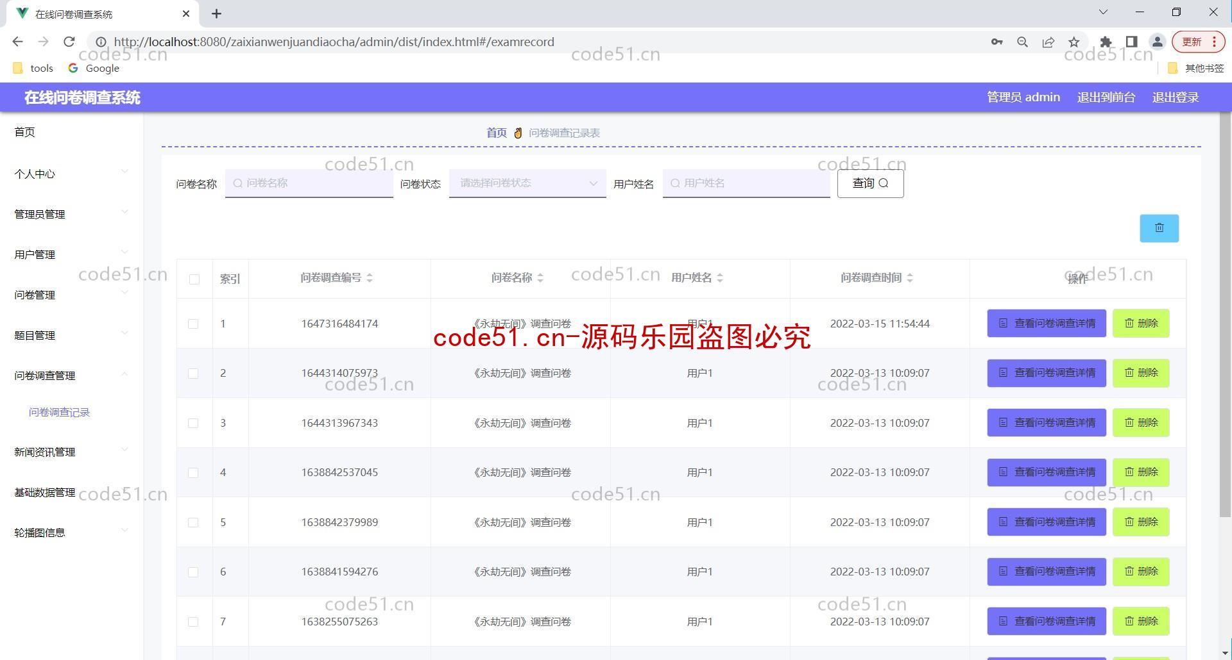This screenshot has width=1232, height=660.
Task: Click the browser address bar URL
Action: 334,42
